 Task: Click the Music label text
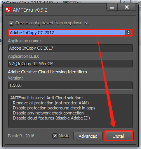pos(64,136)
